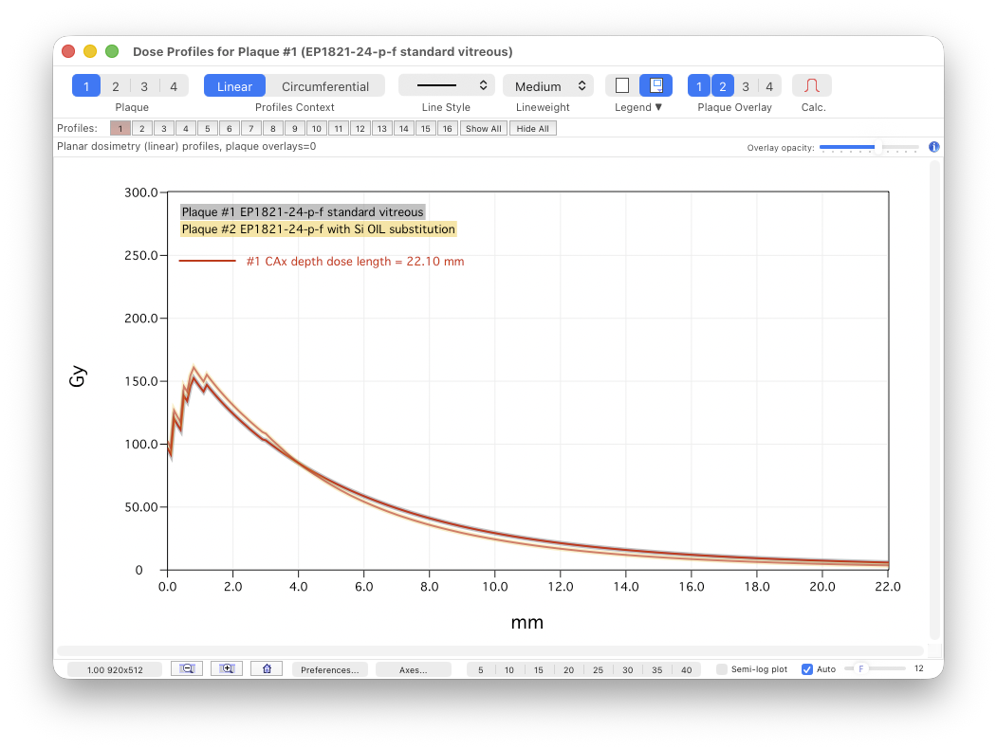Screen dimensions: 997x749
Task: Select Plaque Overlay 2
Action: (x=722, y=85)
